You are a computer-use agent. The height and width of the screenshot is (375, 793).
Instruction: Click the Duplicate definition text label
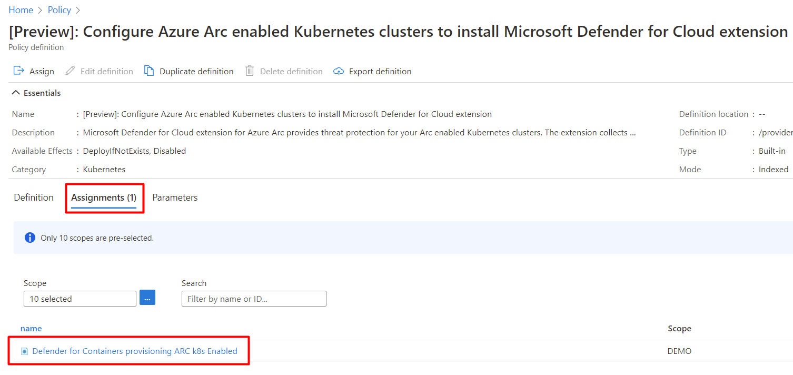pyautogui.click(x=196, y=71)
